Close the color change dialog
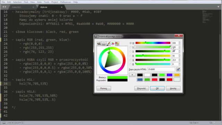Screen dimensions: 222x125 point(179,35)
